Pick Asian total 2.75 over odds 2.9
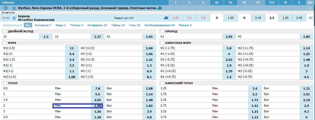This screenshot has width=315, height=120. pos(306,105)
